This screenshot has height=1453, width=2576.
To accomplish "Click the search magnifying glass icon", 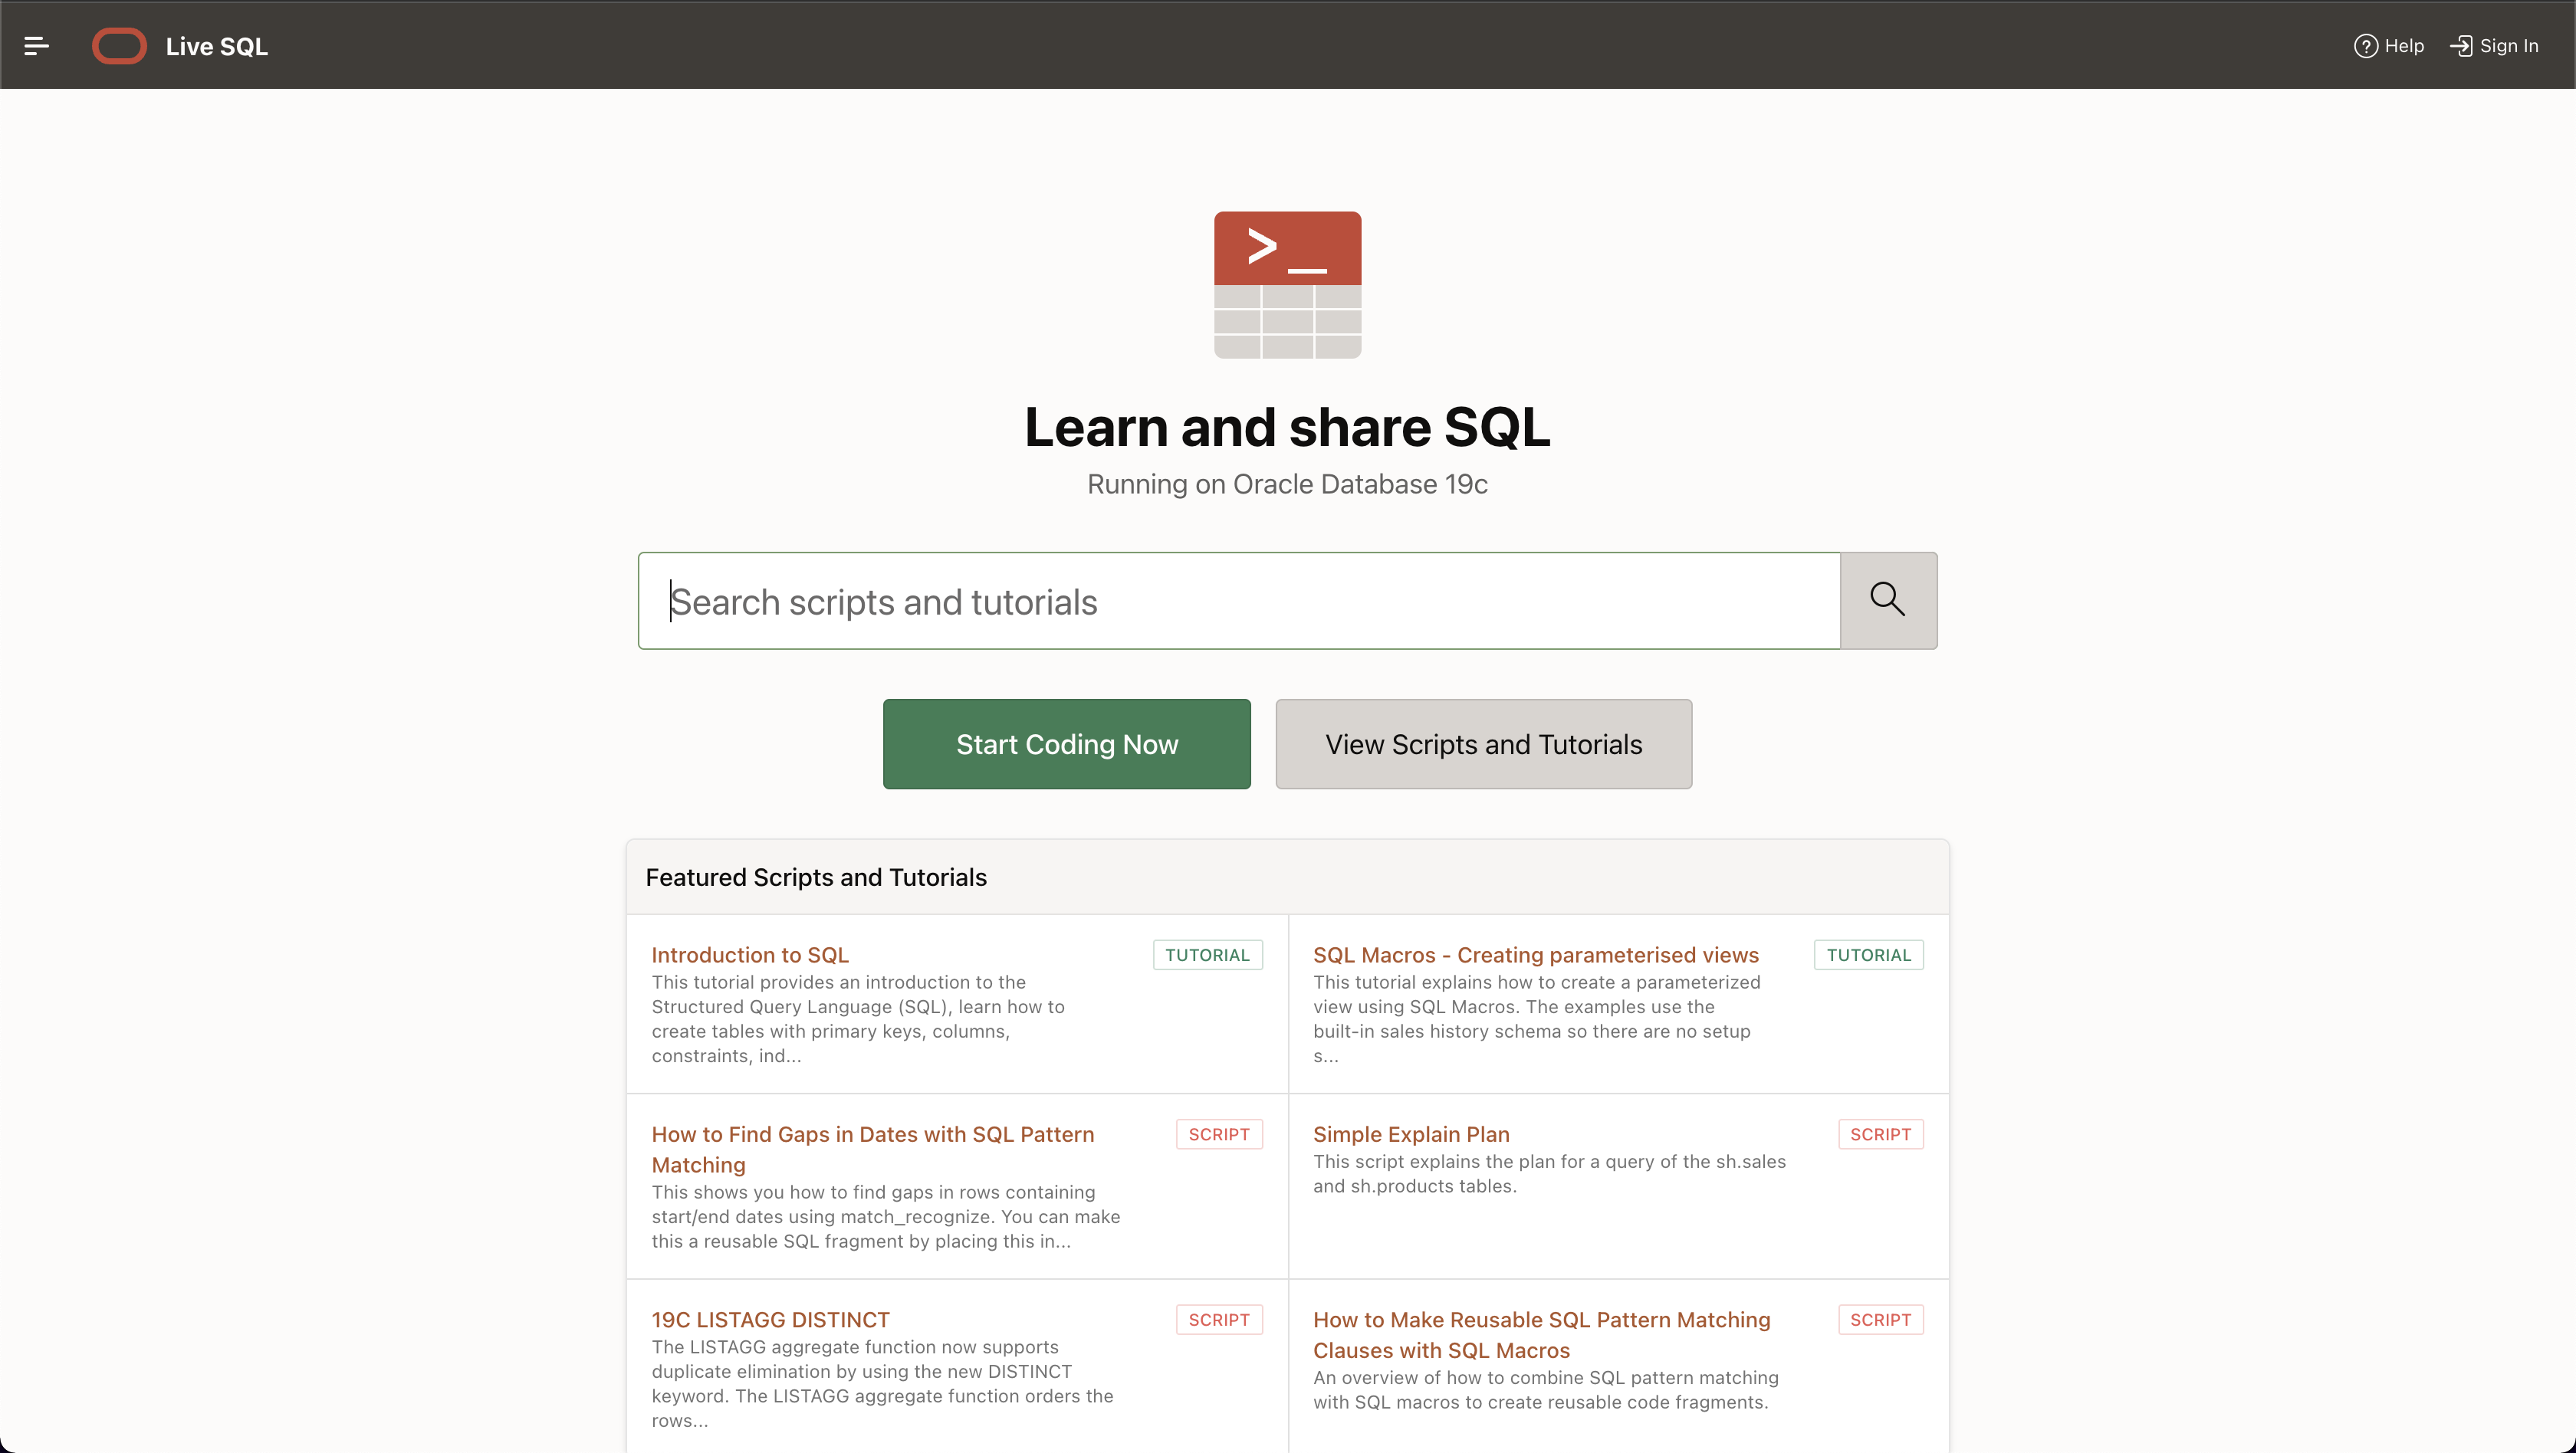I will pos(1888,599).
